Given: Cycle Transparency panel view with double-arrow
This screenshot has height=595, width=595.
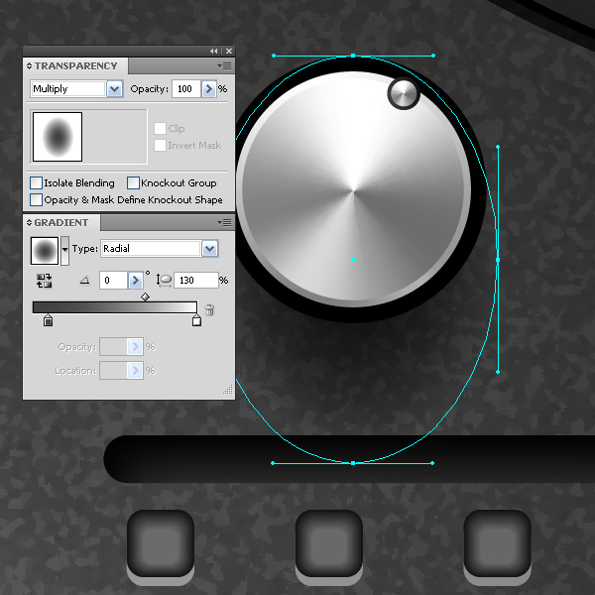Looking at the screenshot, I should (29, 66).
